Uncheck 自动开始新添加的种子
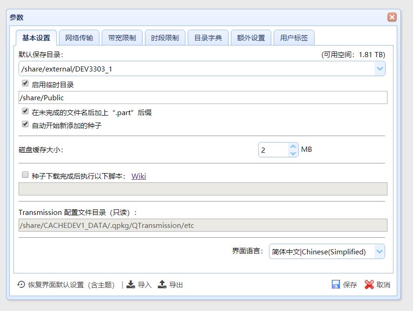The width and height of the screenshot is (413, 311). [25, 124]
